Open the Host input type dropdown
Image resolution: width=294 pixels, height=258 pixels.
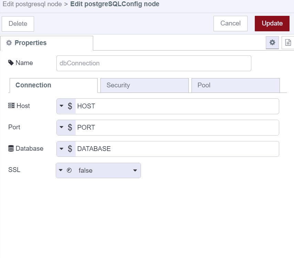(61, 106)
